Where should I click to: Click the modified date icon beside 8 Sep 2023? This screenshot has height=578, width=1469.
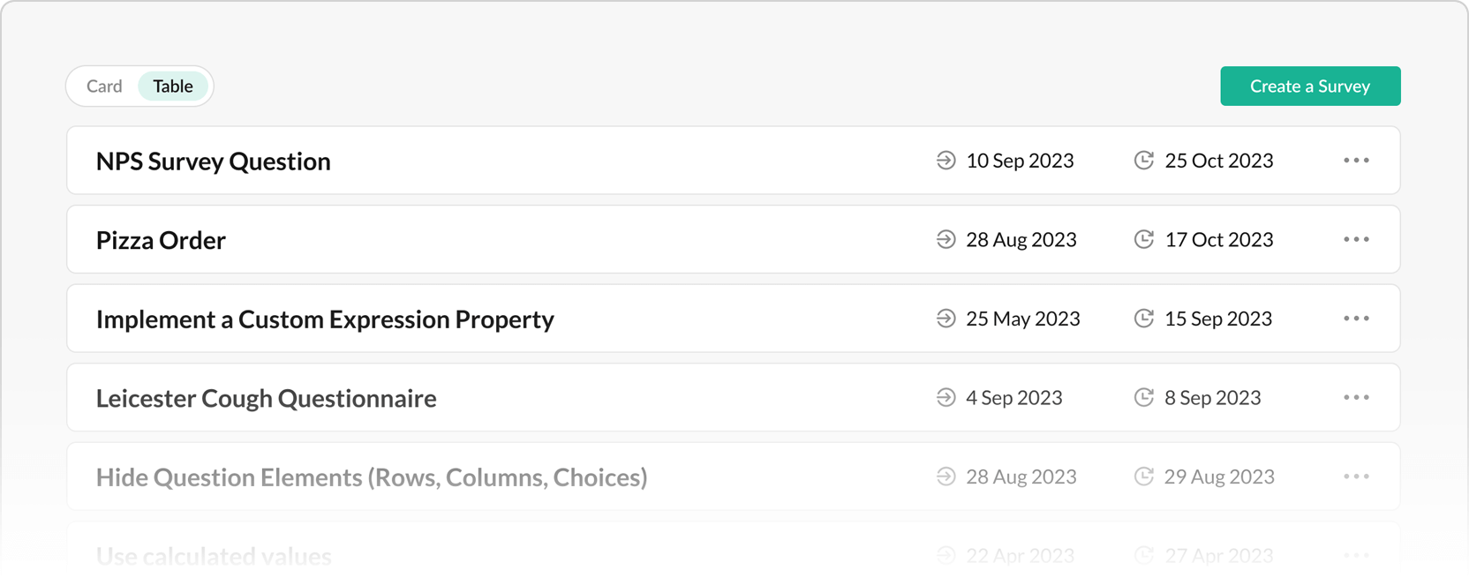(x=1144, y=397)
